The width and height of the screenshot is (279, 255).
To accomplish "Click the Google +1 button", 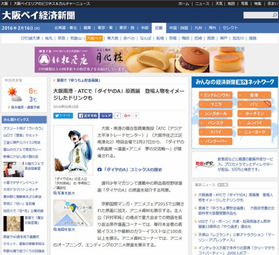I will point(127,115).
